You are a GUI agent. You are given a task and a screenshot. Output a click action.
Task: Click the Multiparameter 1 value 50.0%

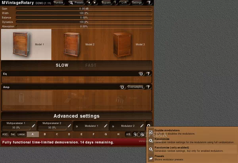click(x=16, y=128)
